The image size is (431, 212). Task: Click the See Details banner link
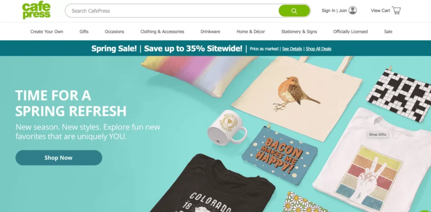(x=292, y=49)
